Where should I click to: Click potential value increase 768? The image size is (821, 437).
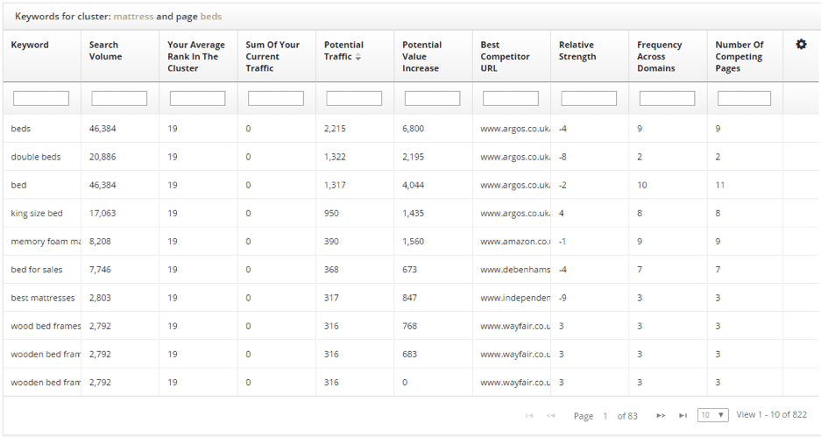(x=409, y=327)
